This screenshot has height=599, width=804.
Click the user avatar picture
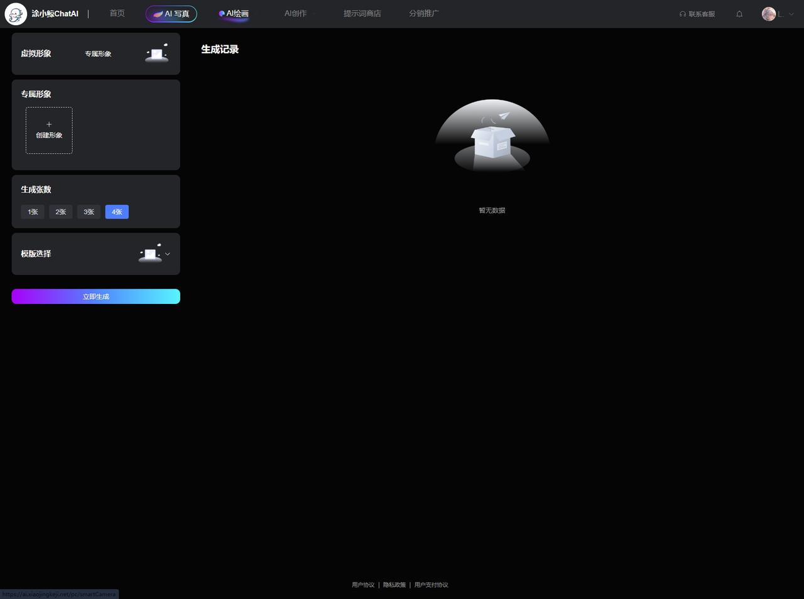[769, 14]
